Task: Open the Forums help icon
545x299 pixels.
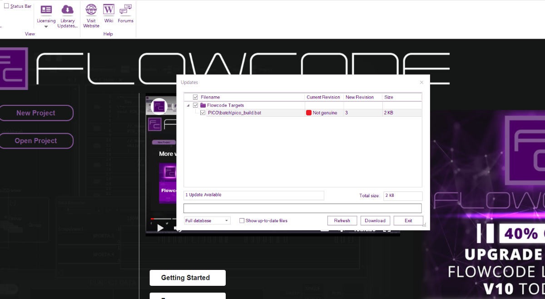Action: [x=126, y=13]
